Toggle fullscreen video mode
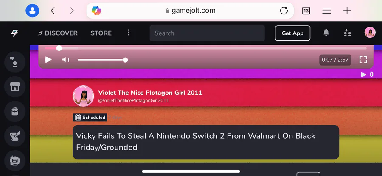Screen dimensions: 382x176 (363, 60)
